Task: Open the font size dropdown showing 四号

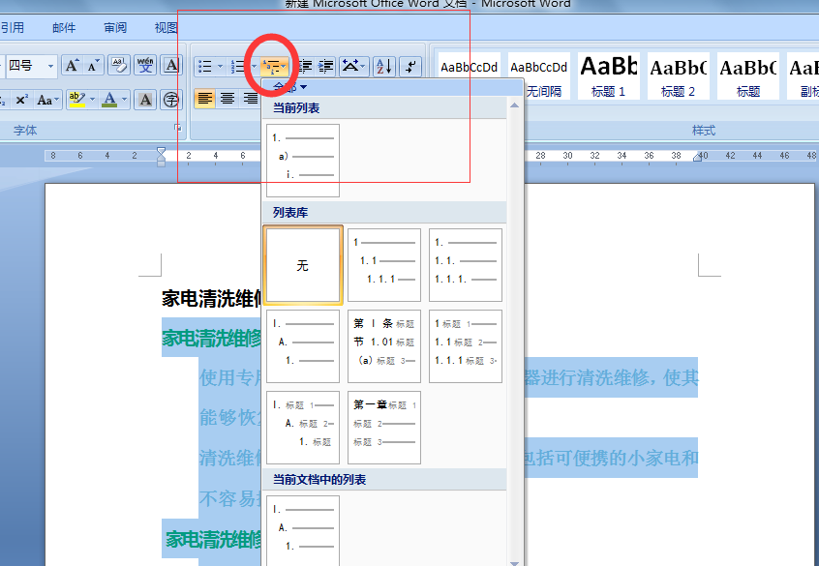Action: click(29, 66)
